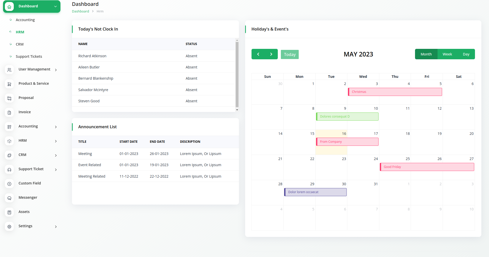Click the Settings gear icon

(9, 226)
